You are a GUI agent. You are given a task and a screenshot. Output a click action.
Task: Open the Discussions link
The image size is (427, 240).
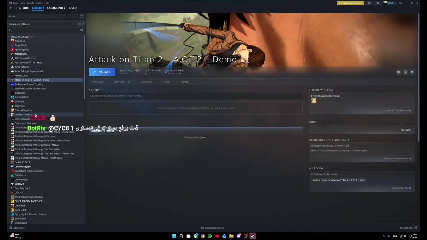pyautogui.click(x=147, y=82)
